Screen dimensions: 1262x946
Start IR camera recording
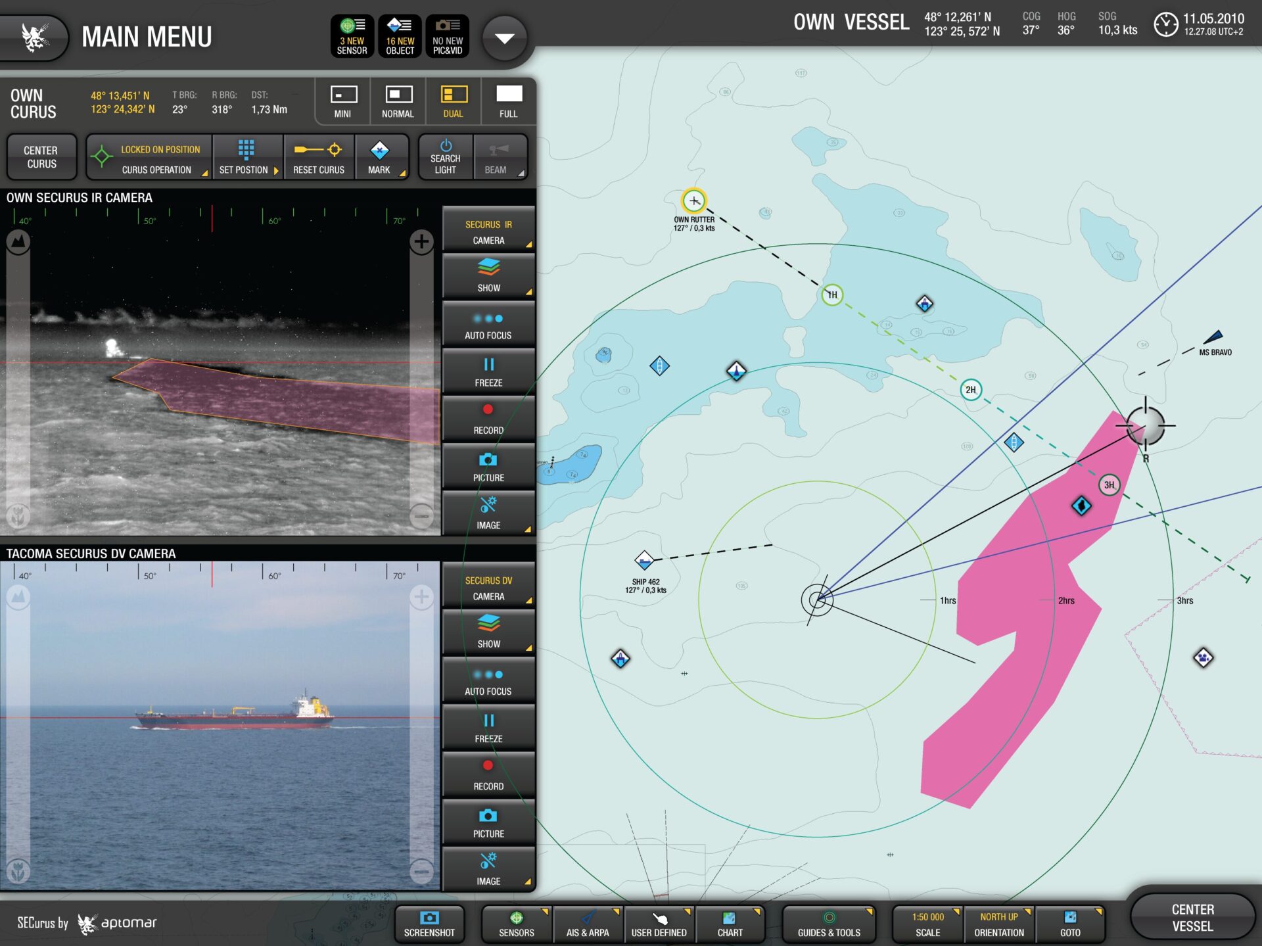[x=488, y=419]
